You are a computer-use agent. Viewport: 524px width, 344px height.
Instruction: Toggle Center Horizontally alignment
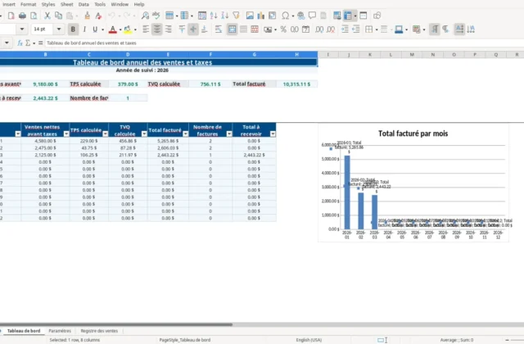coord(156,29)
